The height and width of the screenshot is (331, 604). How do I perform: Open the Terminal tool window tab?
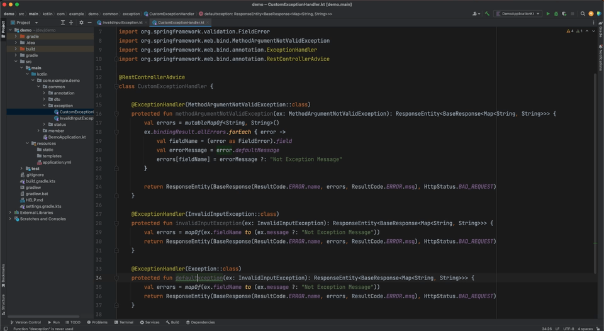pyautogui.click(x=123, y=322)
